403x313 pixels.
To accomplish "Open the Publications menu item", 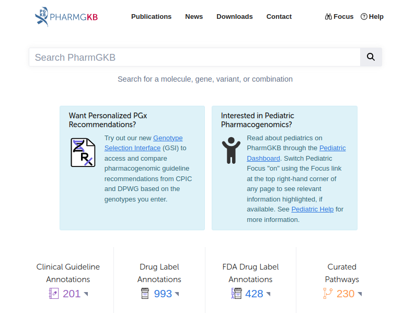I will (x=151, y=17).
